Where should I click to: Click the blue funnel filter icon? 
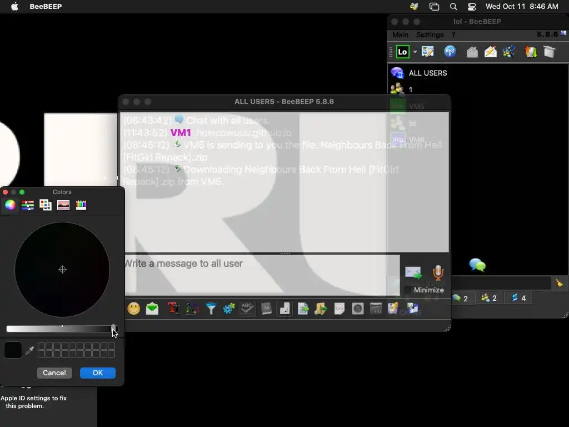point(211,309)
